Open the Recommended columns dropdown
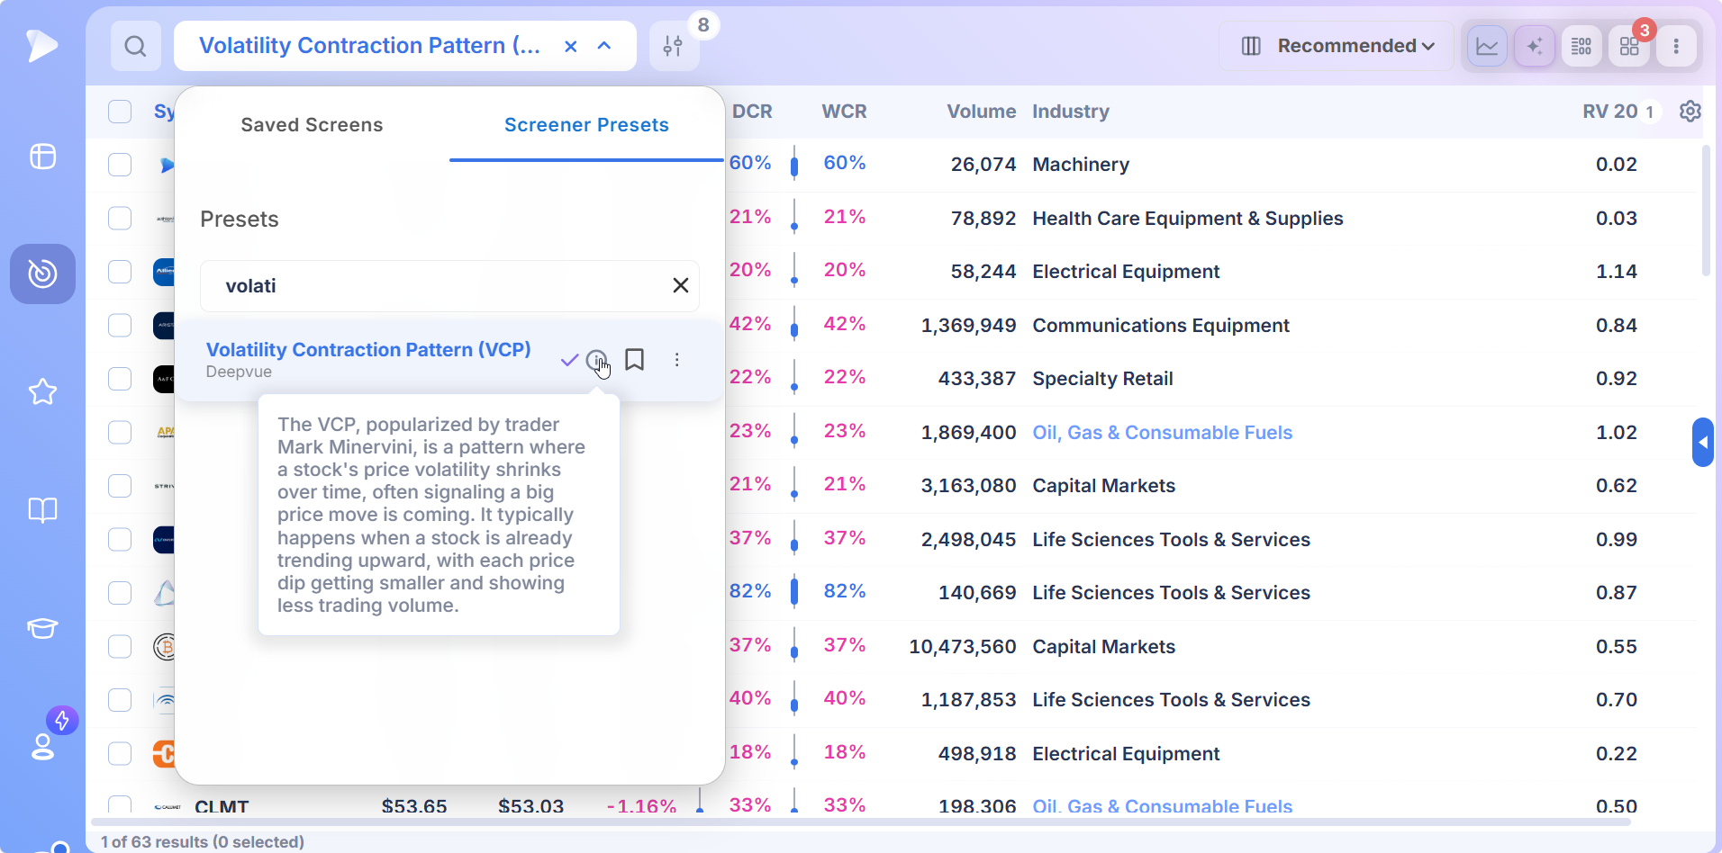The image size is (1722, 853). tap(1337, 46)
